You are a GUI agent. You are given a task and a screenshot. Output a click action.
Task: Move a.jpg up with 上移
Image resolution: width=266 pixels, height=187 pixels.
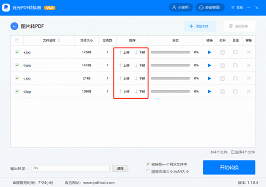pyautogui.click(x=125, y=52)
